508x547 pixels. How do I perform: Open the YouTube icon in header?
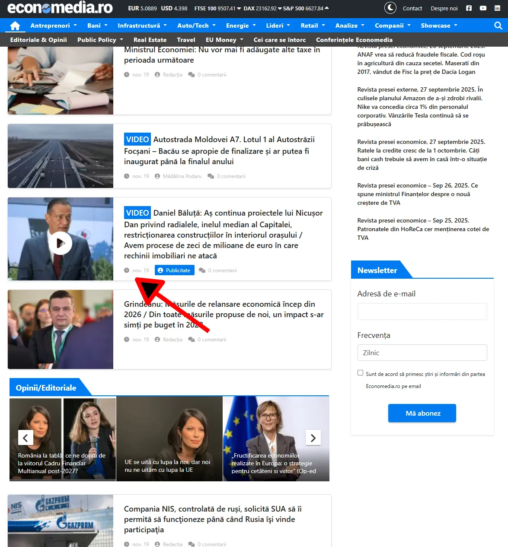483,8
